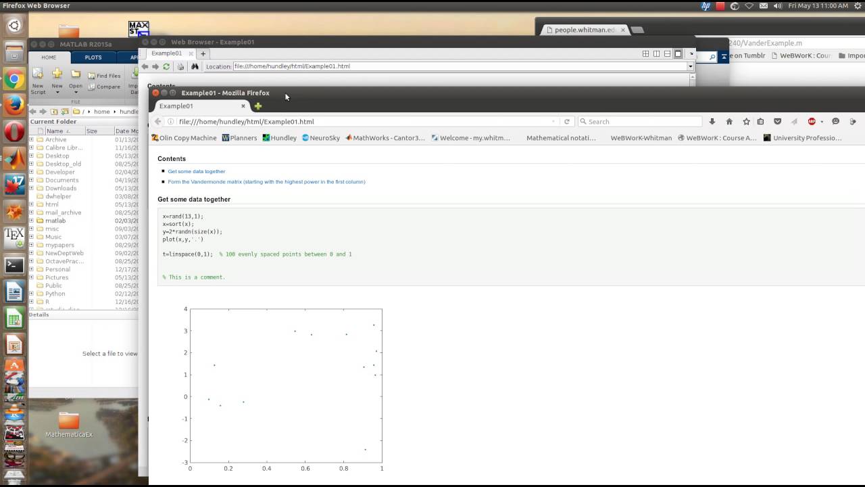Open Ubuntu Dash search

coord(14,26)
